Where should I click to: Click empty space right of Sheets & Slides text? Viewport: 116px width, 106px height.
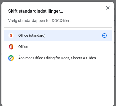[104, 58]
